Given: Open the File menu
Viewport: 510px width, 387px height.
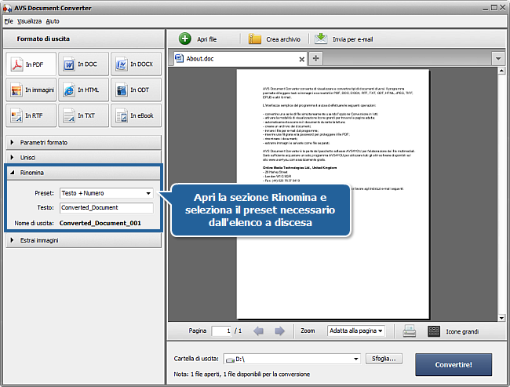Looking at the screenshot, I should 9,21.
